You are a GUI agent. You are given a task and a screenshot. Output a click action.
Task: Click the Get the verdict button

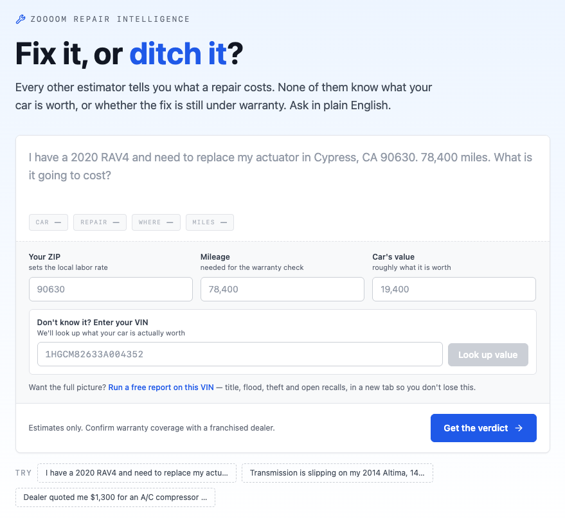pos(483,428)
